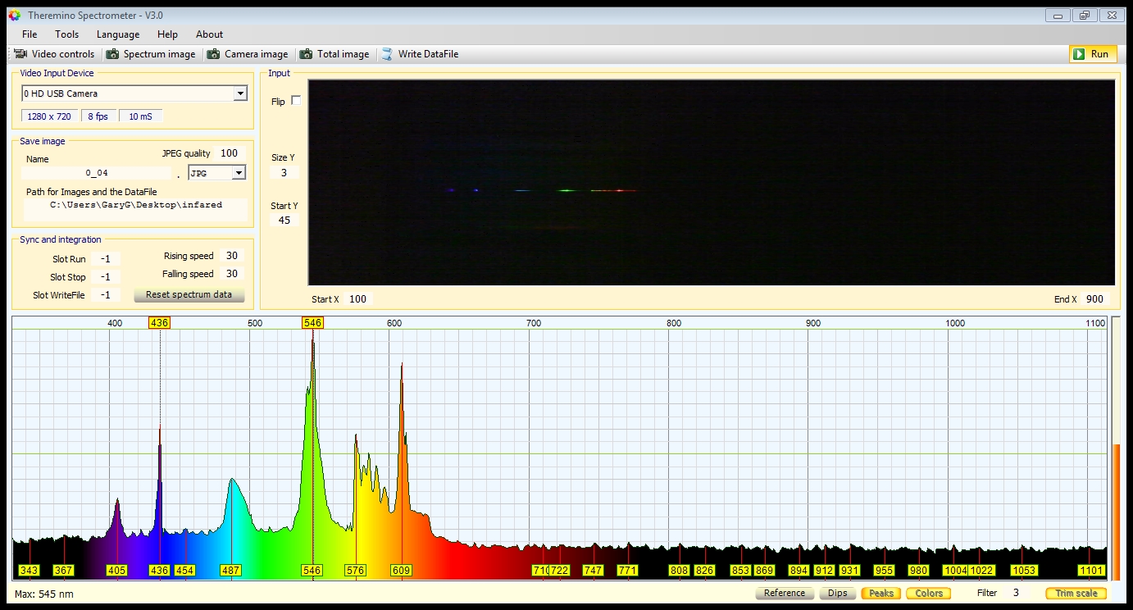Click the Reset spectrum data button
1133x610 pixels.
point(189,294)
